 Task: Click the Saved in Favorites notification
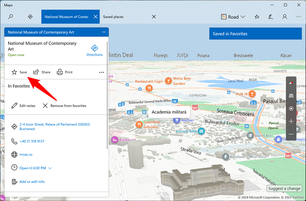click(255, 33)
